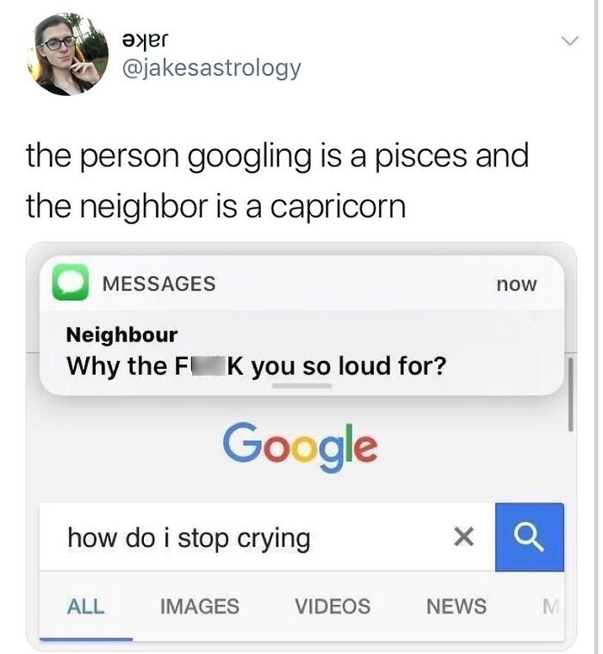Click the 'now' notification timestamp
This screenshot has width=603, height=654.
(x=516, y=284)
